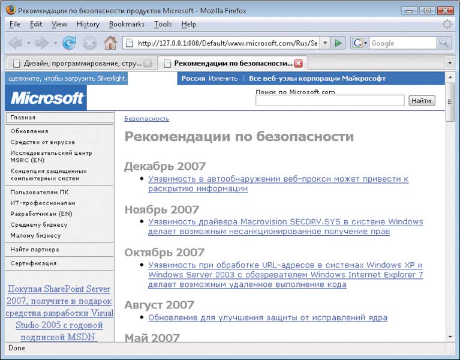Click the Forward navigation arrow
This screenshot has width=460, height=360.
41,43
